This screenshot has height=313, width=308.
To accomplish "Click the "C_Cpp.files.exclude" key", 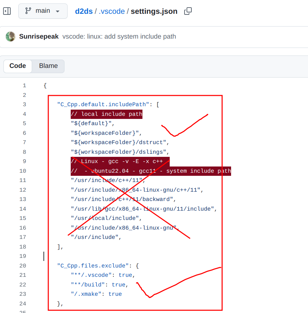I will pos(93,265).
